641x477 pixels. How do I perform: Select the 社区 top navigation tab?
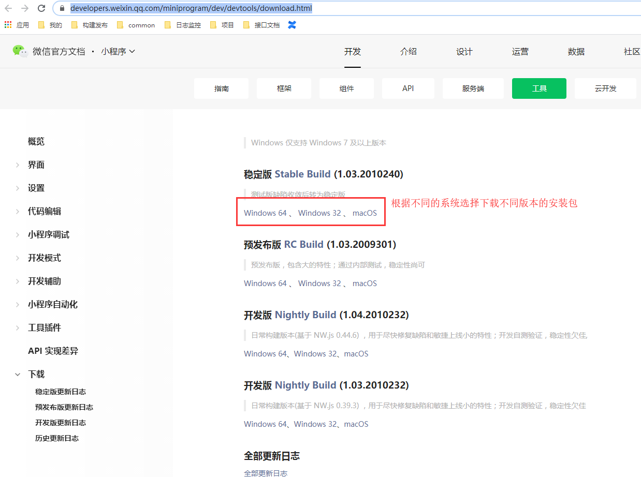[632, 52]
